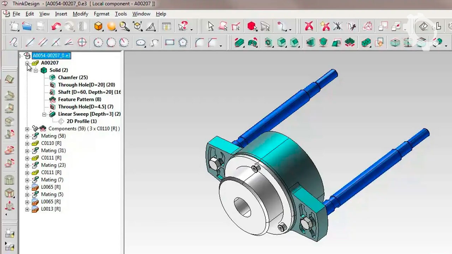
Task: Click the solid hole feature icon
Action: click(268, 43)
